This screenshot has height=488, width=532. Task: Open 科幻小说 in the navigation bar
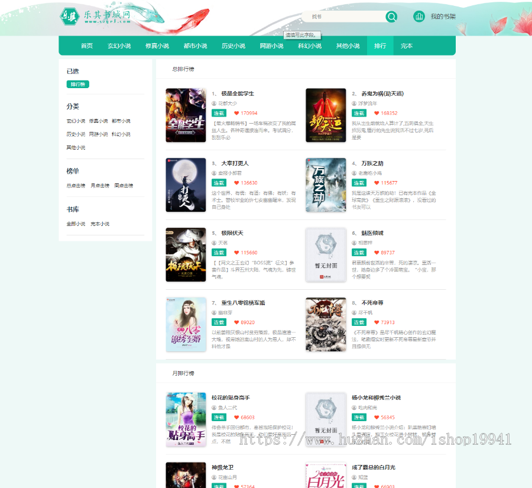pos(310,46)
